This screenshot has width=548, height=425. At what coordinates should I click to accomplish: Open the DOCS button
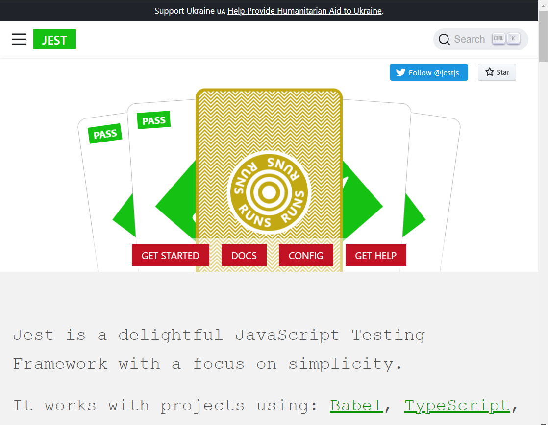[244, 255]
